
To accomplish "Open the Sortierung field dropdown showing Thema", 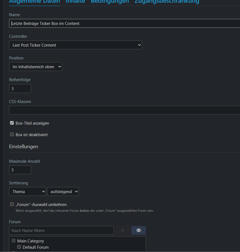I will coord(27,191).
